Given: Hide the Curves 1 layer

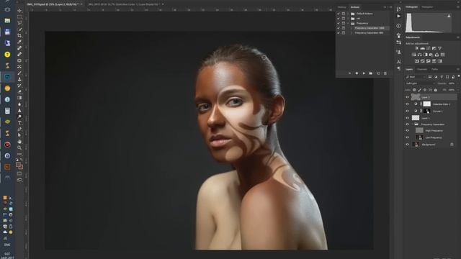Looking at the screenshot, I should pos(408,111).
